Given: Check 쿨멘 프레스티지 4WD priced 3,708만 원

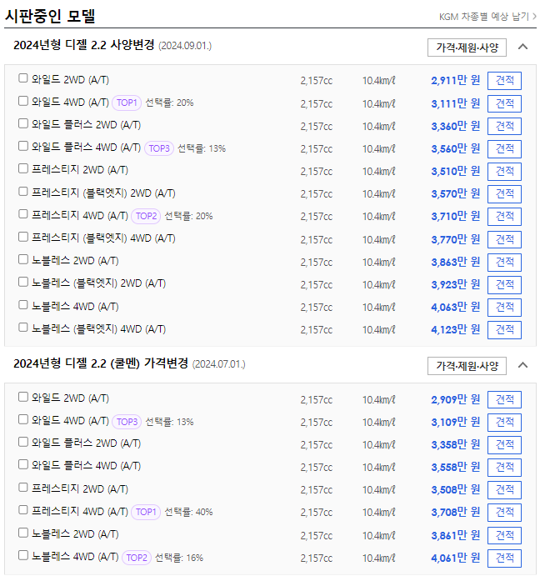Looking at the screenshot, I should coord(23,510).
